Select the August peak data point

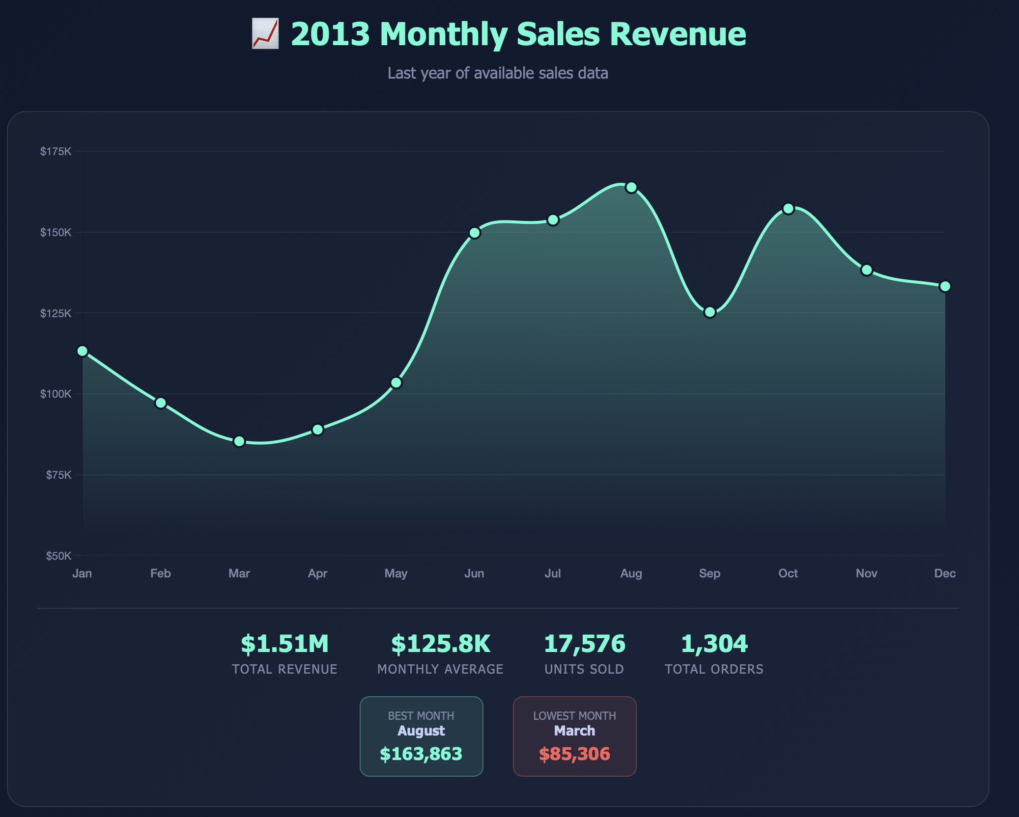tap(631, 187)
